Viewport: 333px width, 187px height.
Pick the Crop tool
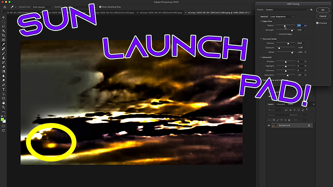tap(3, 35)
